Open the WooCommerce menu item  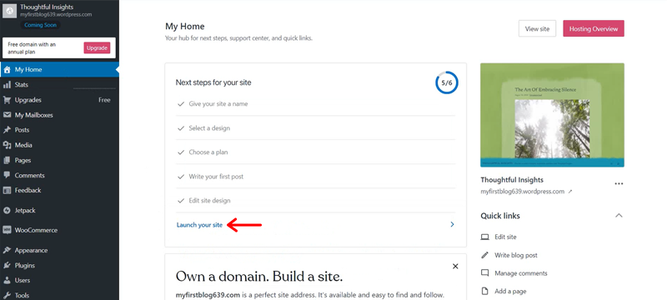59,230
